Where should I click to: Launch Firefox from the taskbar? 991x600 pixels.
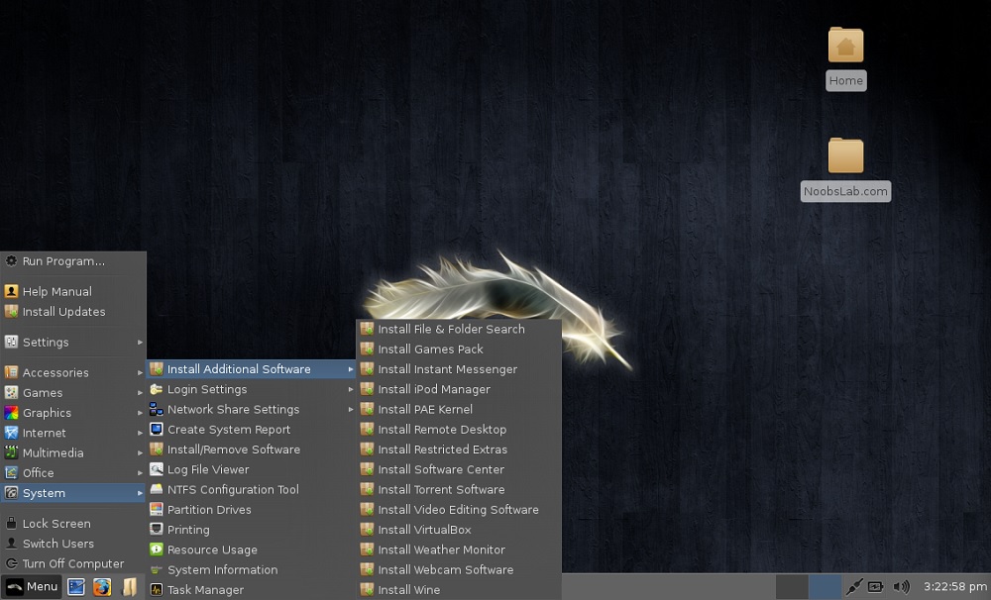tap(102, 587)
